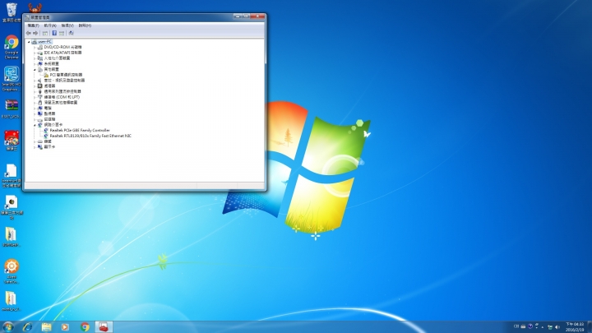Select the crab icon at desktop top

pyautogui.click(x=35, y=7)
